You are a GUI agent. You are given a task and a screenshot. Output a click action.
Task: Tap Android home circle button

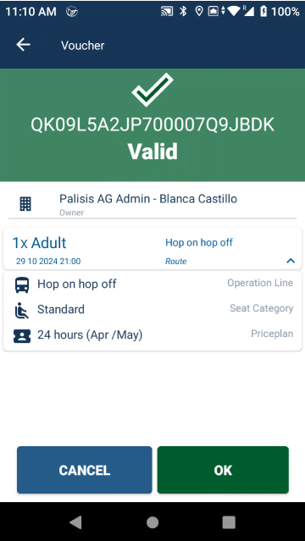[x=152, y=522]
